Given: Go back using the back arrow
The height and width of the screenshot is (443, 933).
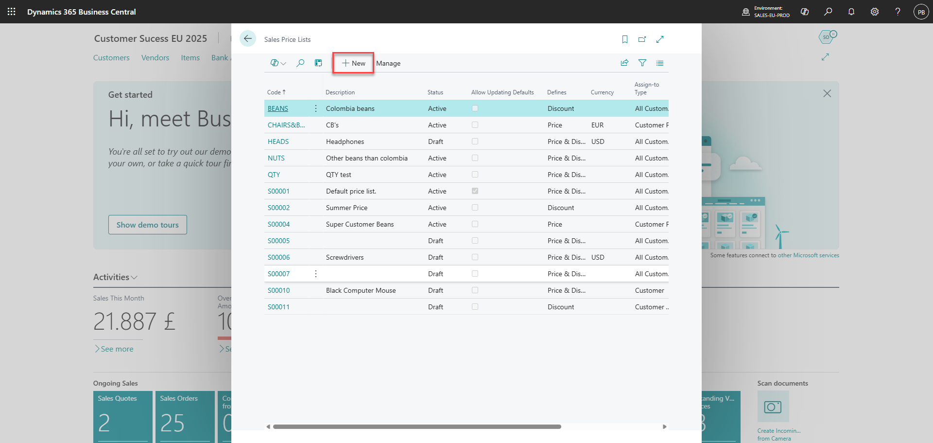Looking at the screenshot, I should (x=248, y=39).
